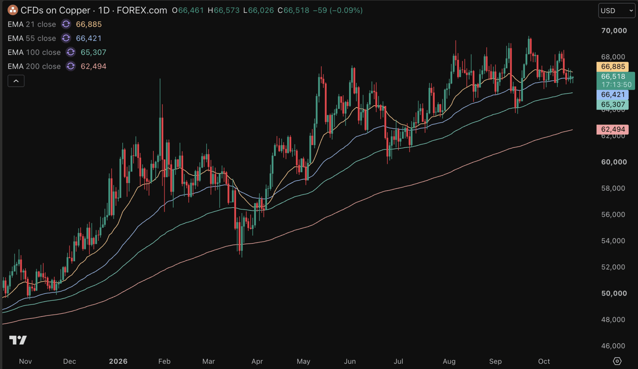Screen dimensions: 638x369
Task: Collapse the indicator legend with the chevron
Action: tap(16, 81)
